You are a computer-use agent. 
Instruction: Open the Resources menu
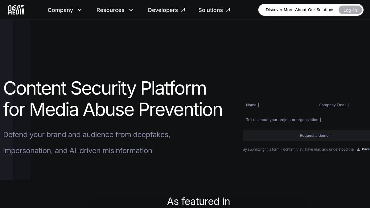click(110, 10)
